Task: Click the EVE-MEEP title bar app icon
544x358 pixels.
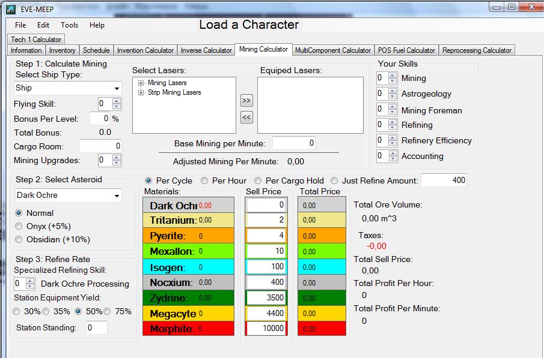Action: pos(10,9)
